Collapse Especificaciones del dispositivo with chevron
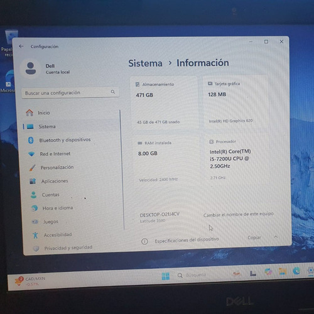The height and width of the screenshot is (314, 314). click(276, 237)
